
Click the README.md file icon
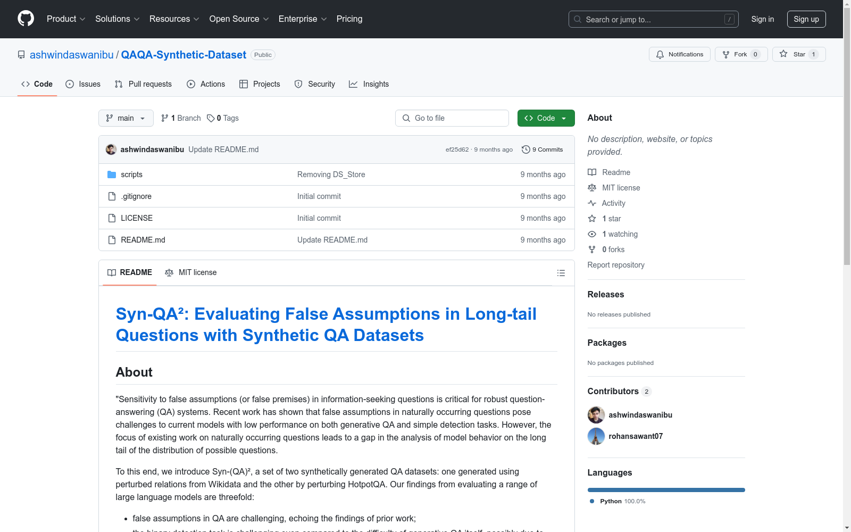coord(112,240)
